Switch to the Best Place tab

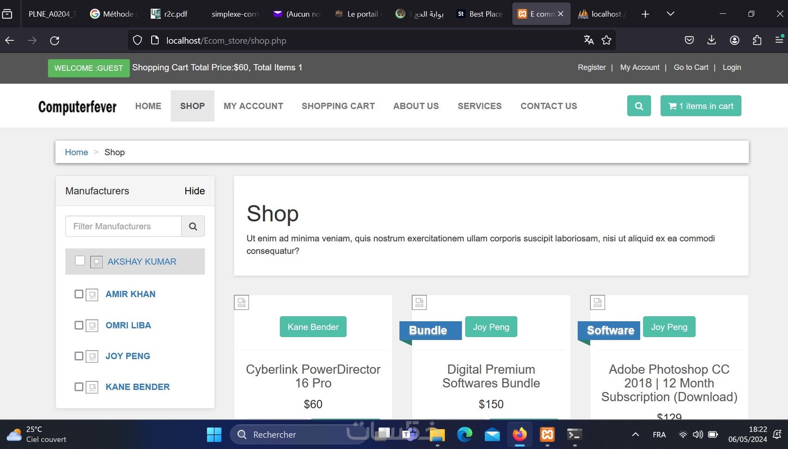click(x=480, y=14)
